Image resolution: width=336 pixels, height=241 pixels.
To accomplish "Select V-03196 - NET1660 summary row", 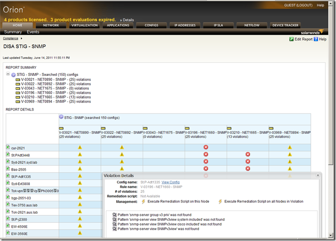I will click(x=56, y=93).
